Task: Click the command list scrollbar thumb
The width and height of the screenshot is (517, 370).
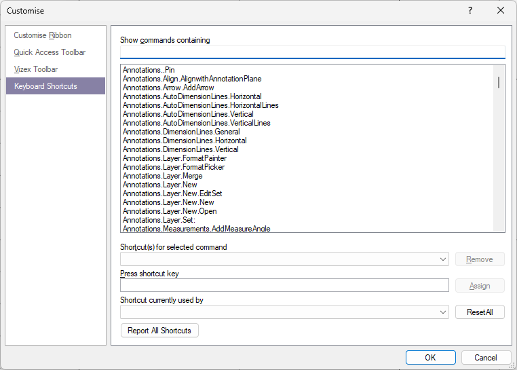Action: [x=499, y=82]
